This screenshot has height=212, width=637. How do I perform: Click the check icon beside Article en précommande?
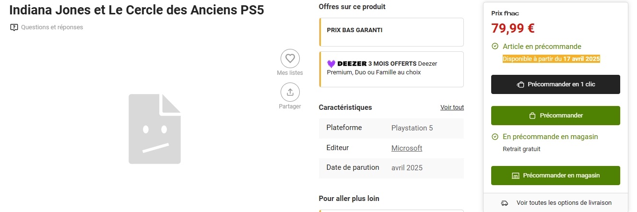point(495,47)
